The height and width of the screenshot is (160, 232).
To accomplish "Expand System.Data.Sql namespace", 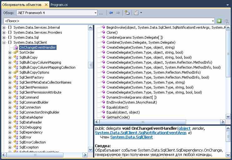I will tap(4, 37).
